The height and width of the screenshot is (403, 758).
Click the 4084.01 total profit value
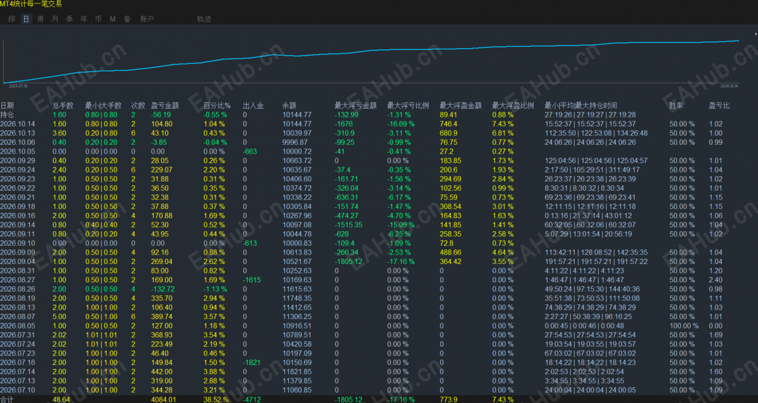click(164, 400)
